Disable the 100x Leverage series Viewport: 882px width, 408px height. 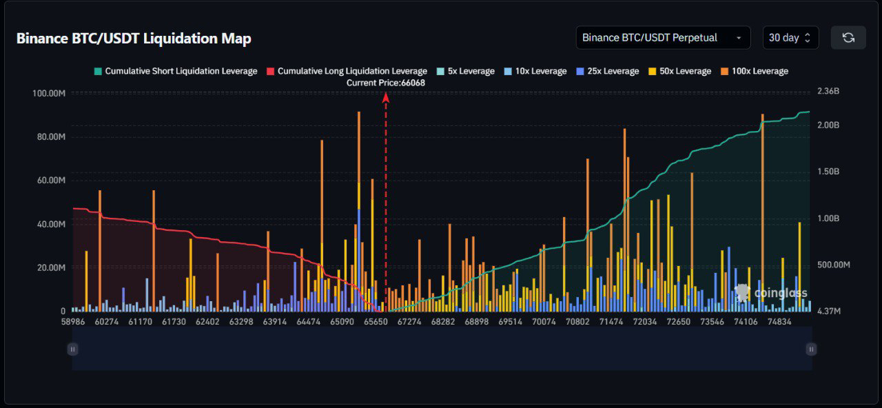point(755,72)
